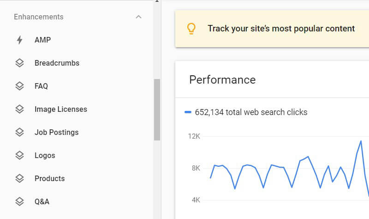The height and width of the screenshot is (219, 369).
Task: Click the sidebar vertical scrollbar thumb
Action: pos(157,109)
